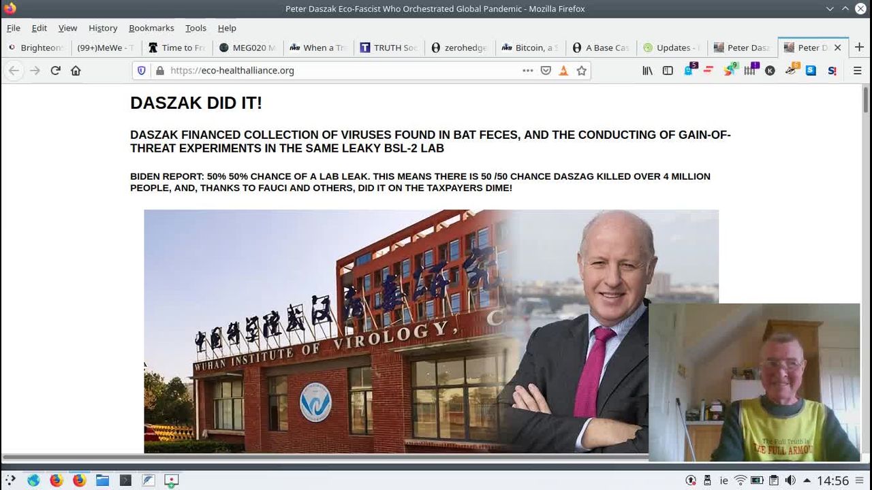
Task: Reload the current page
Action: click(56, 71)
